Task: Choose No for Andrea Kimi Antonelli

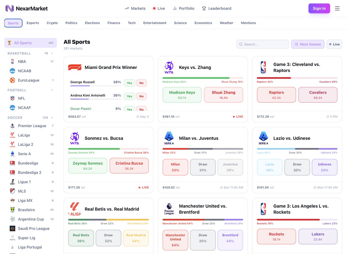Action: click(x=142, y=96)
